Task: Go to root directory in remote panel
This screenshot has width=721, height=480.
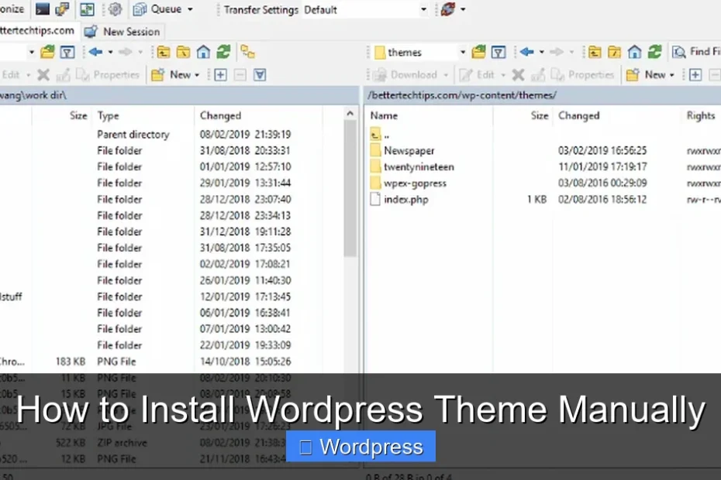Action: coord(614,52)
